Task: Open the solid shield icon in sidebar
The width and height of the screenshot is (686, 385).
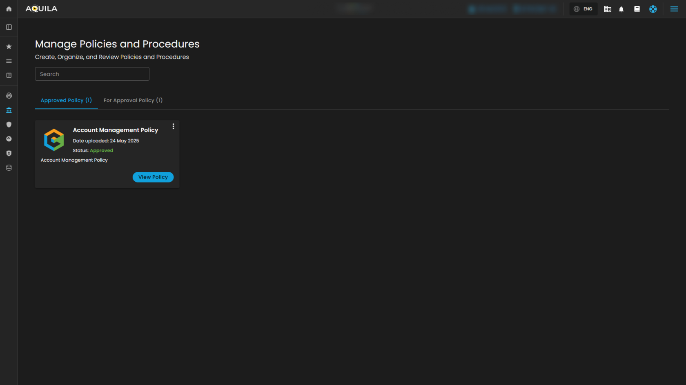Action: pos(9,125)
